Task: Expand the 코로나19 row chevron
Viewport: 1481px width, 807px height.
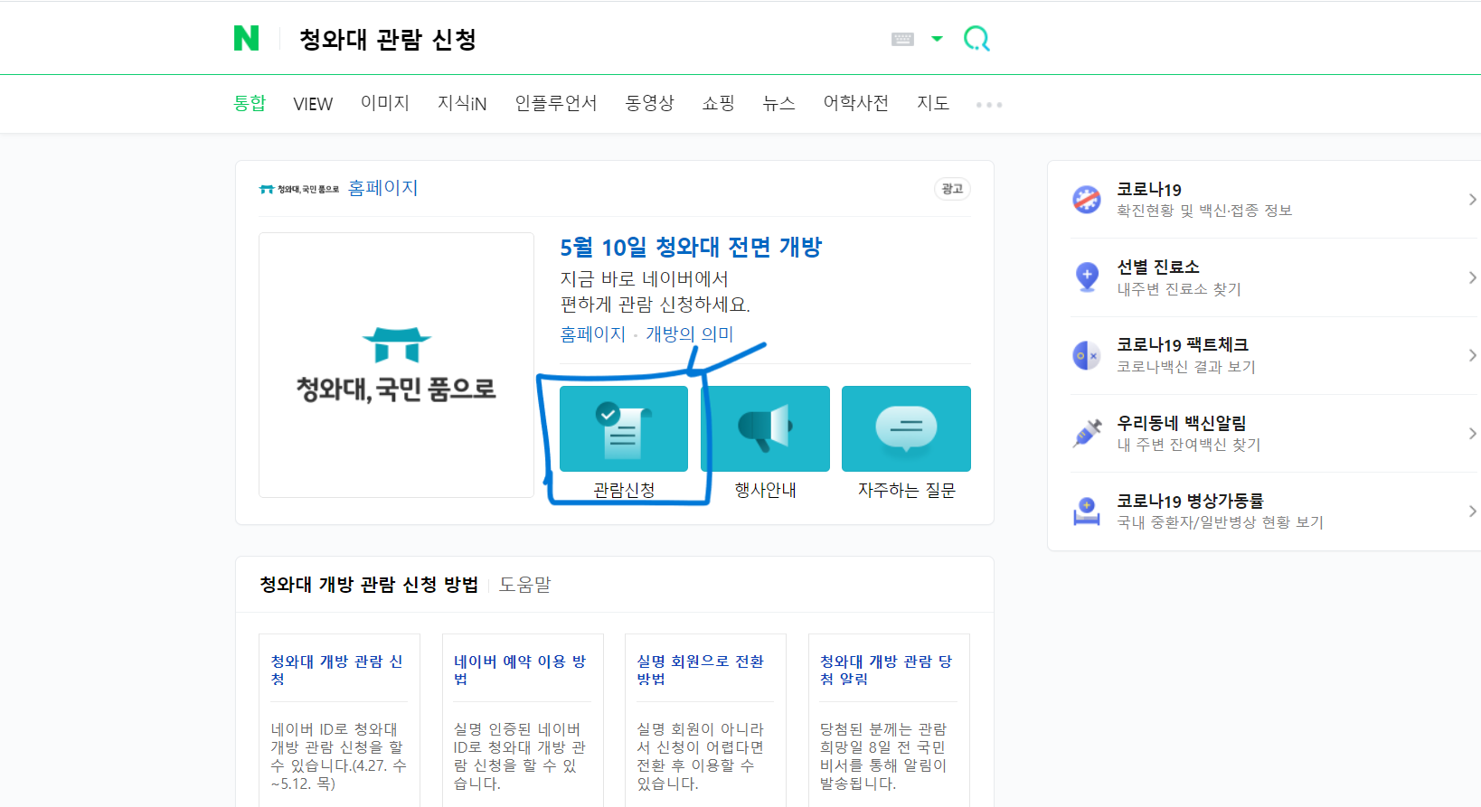Action: (1472, 199)
